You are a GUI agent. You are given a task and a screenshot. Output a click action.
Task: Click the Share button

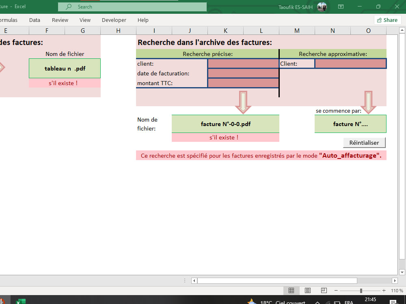pos(387,20)
